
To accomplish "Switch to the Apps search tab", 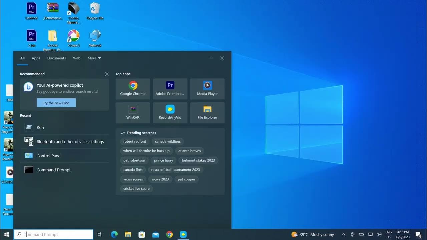I will 36,58.
